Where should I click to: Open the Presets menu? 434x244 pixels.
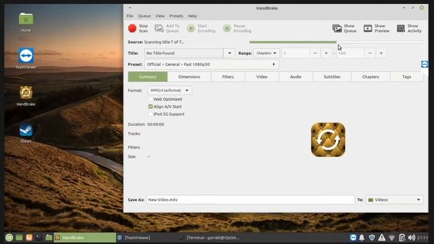(x=176, y=16)
